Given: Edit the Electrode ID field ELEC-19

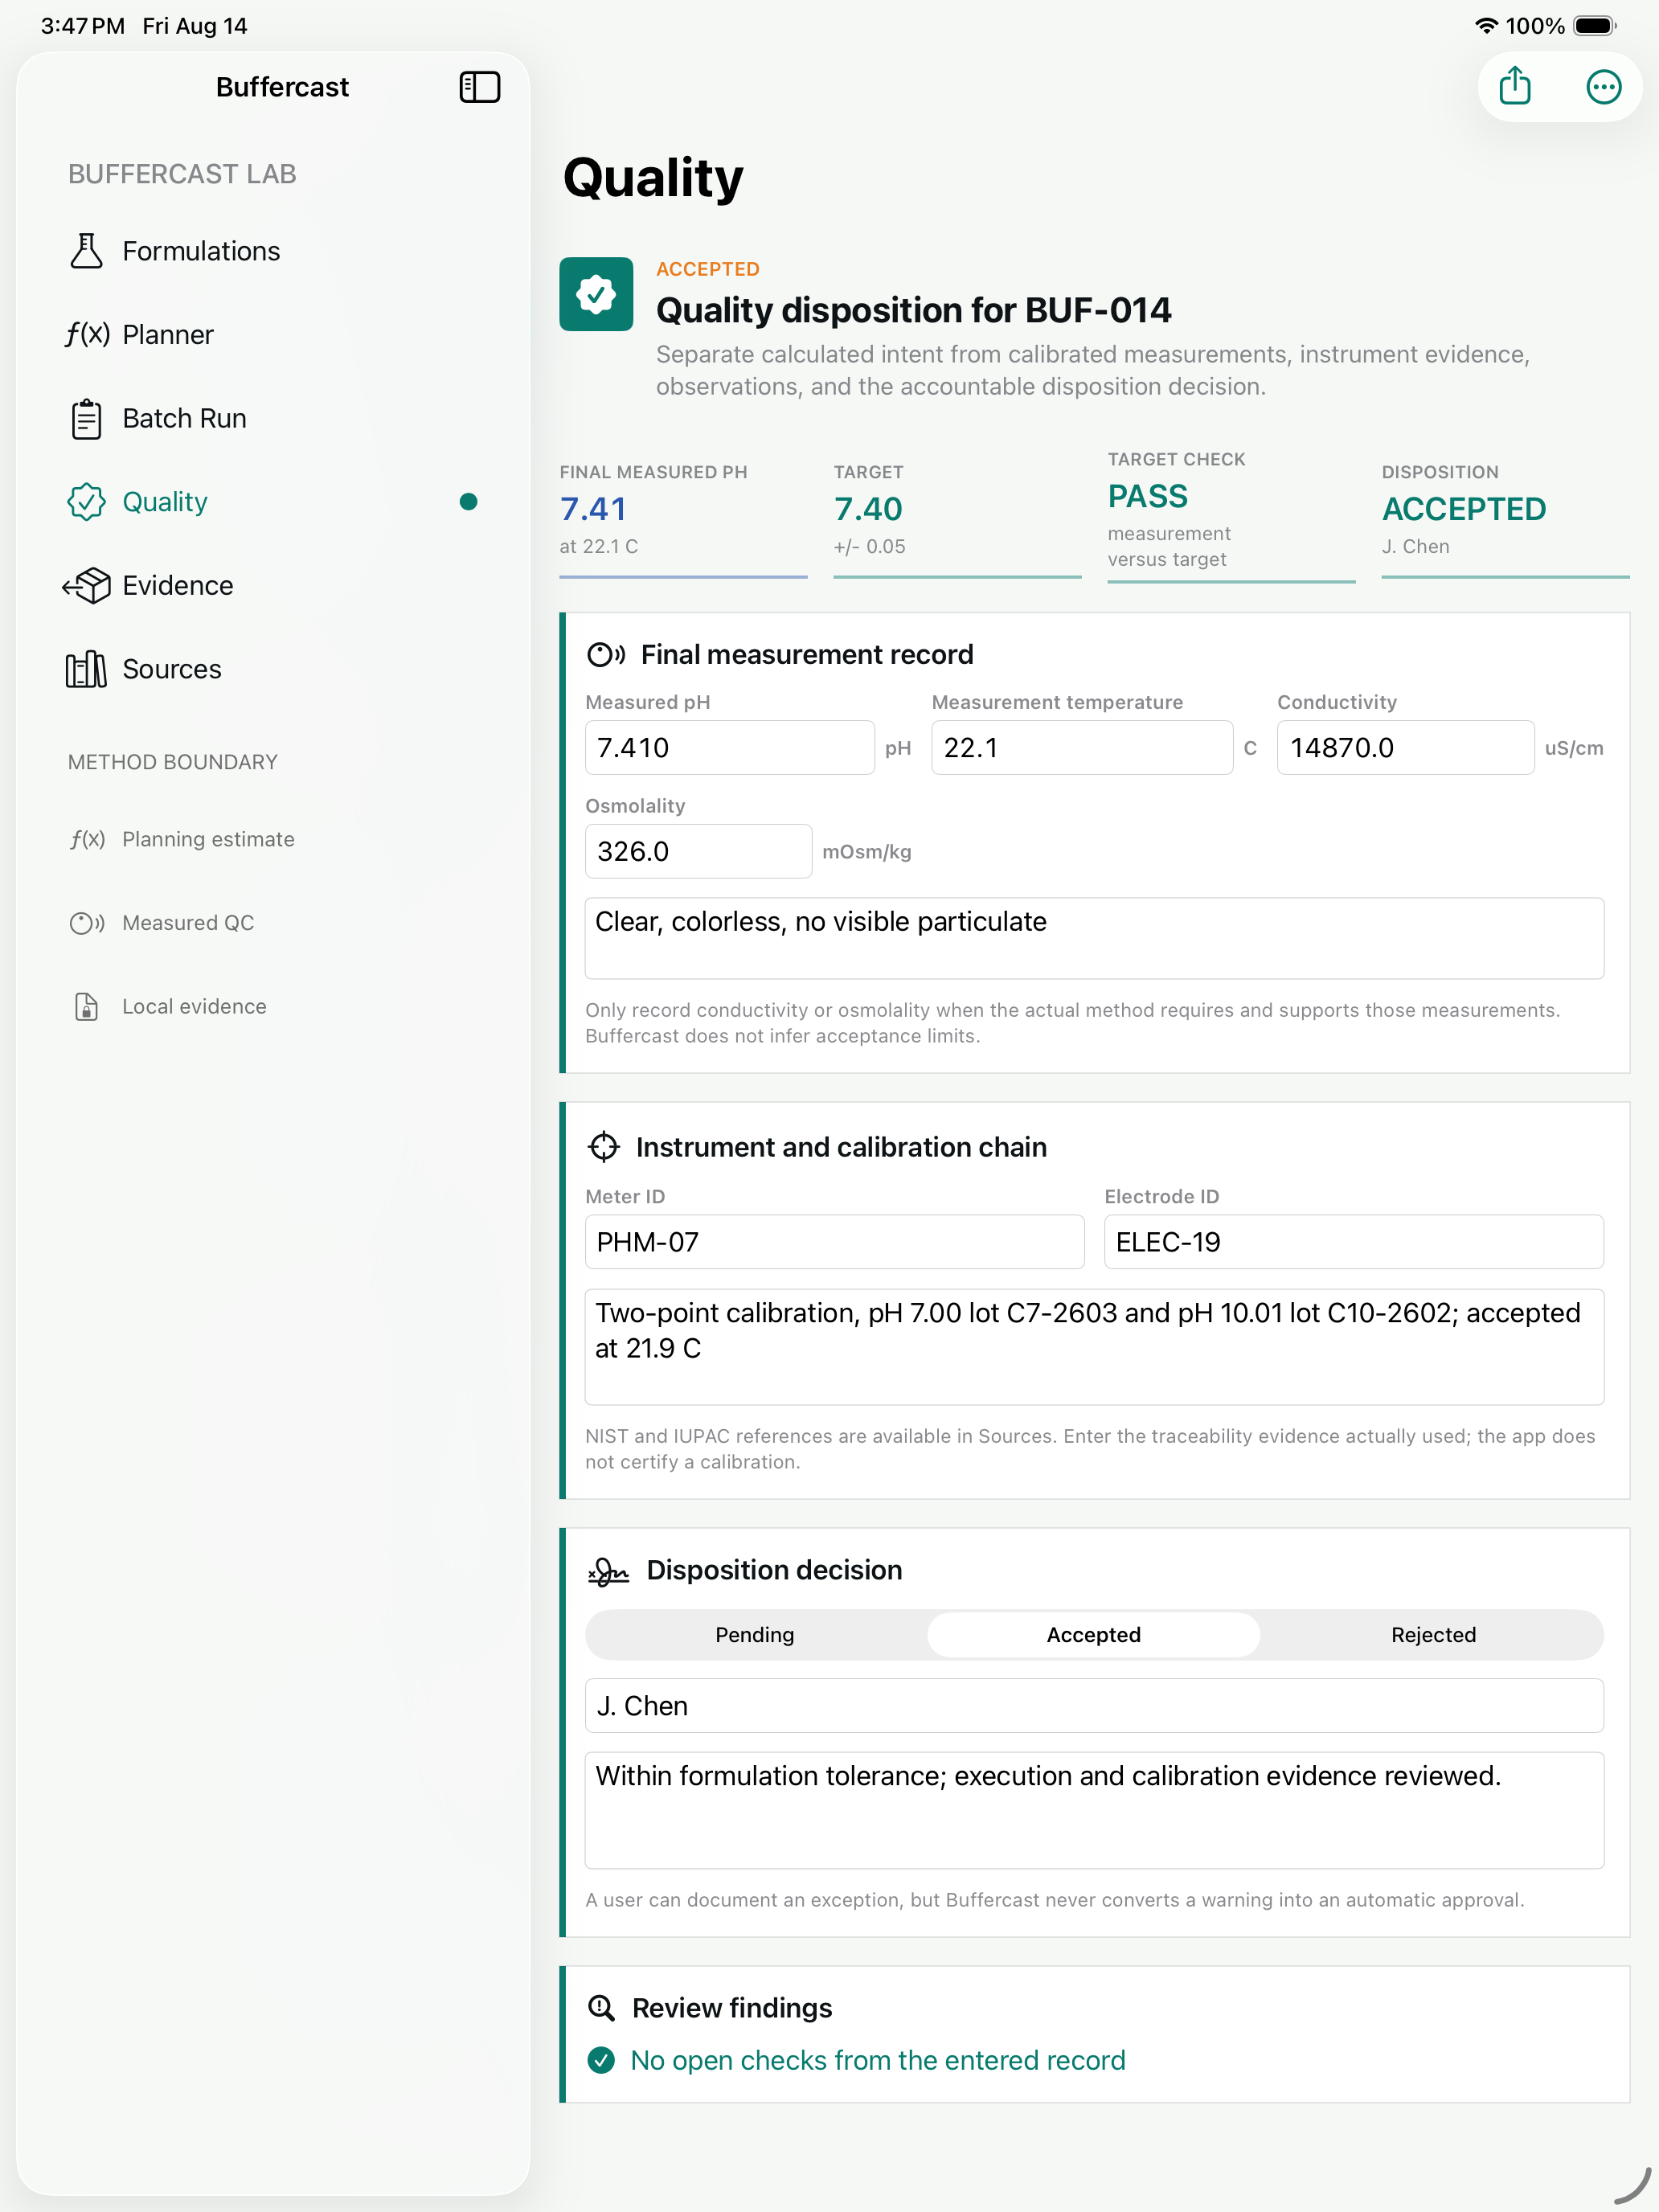Looking at the screenshot, I should tap(1354, 1242).
